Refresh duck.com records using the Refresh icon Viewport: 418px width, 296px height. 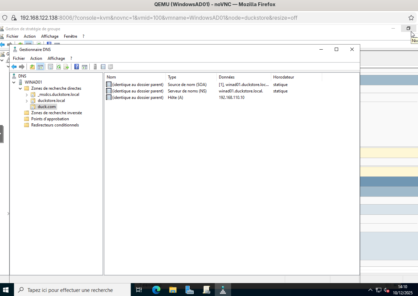(58, 67)
